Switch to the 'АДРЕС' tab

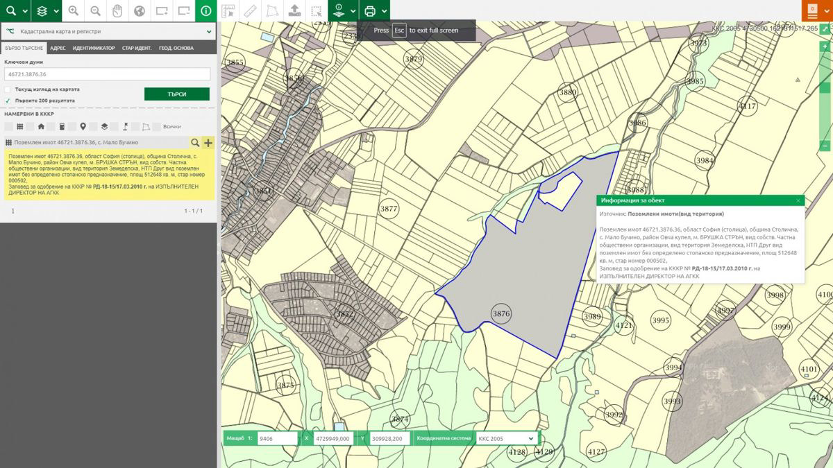pos(58,48)
